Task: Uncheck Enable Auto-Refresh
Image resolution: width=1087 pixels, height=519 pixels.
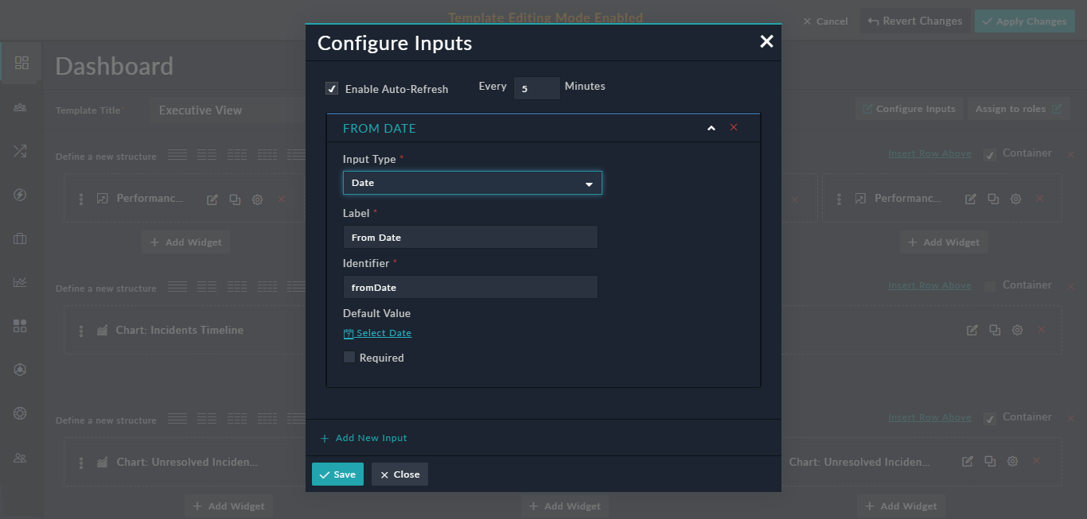Action: [x=332, y=88]
